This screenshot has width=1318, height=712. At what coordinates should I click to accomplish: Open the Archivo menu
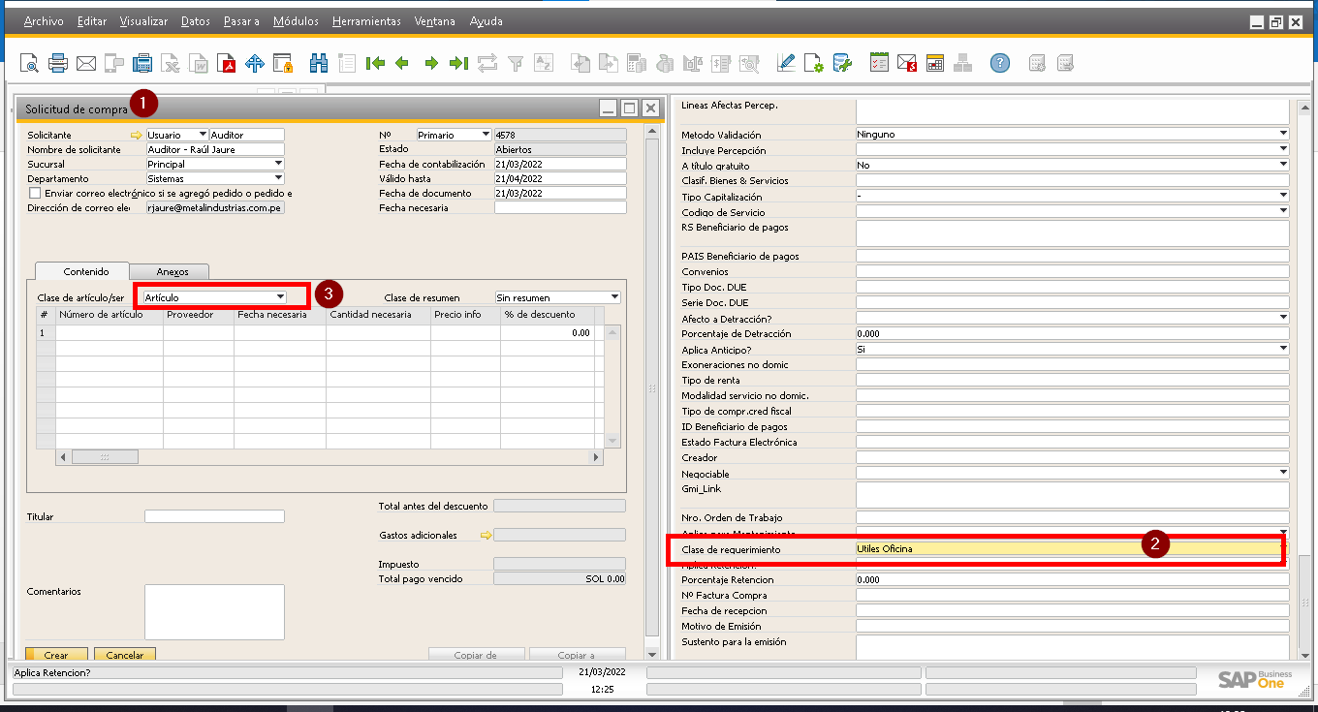[44, 21]
